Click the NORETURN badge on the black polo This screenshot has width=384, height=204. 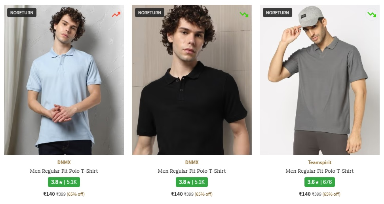(150, 13)
